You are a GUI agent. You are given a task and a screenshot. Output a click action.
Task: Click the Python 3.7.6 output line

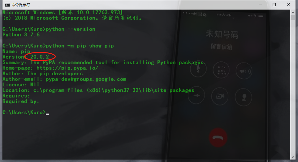pos(21,35)
